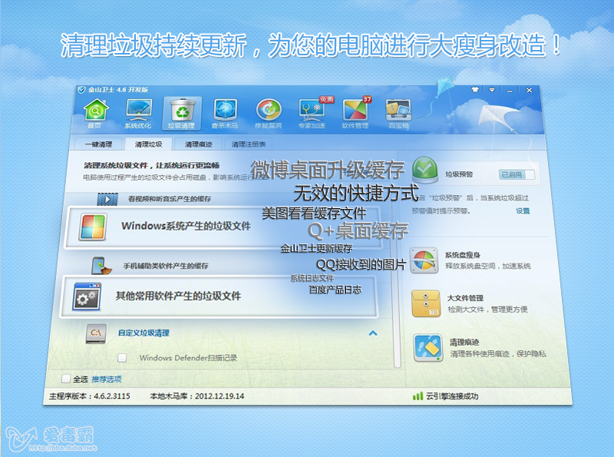
Task: Click the 金山卫士 shield logo in title bar
Action: [81, 90]
